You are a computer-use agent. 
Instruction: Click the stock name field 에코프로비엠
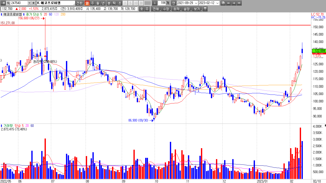coord(56,3)
